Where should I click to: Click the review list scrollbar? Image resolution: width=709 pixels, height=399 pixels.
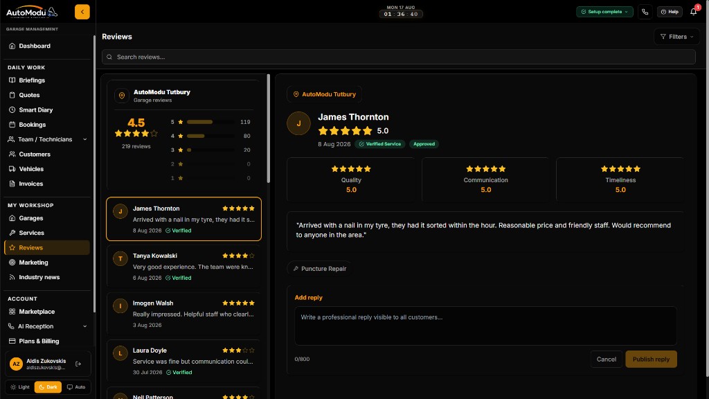[x=269, y=128]
